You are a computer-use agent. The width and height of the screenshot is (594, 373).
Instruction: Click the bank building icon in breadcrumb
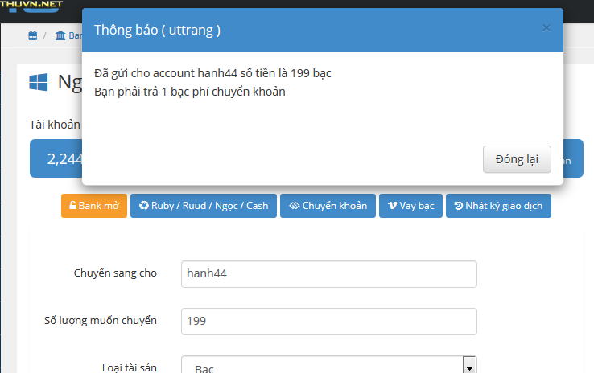pos(60,35)
